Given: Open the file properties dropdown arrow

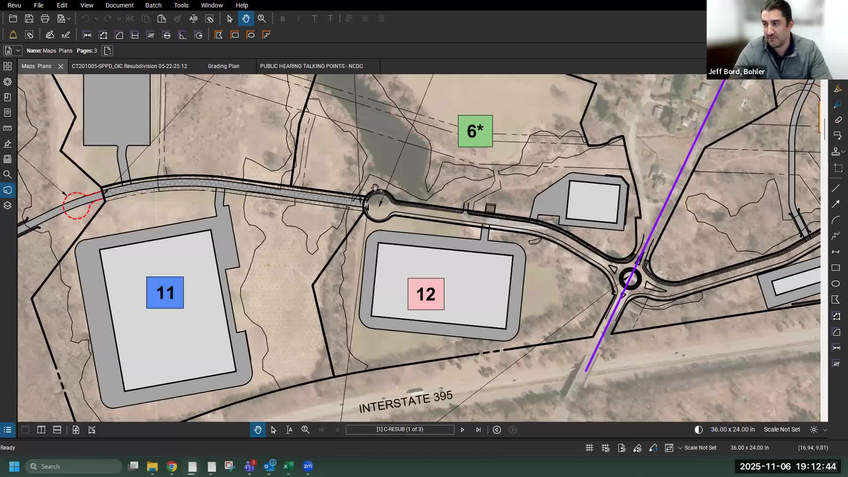Looking at the screenshot, I should [x=18, y=51].
